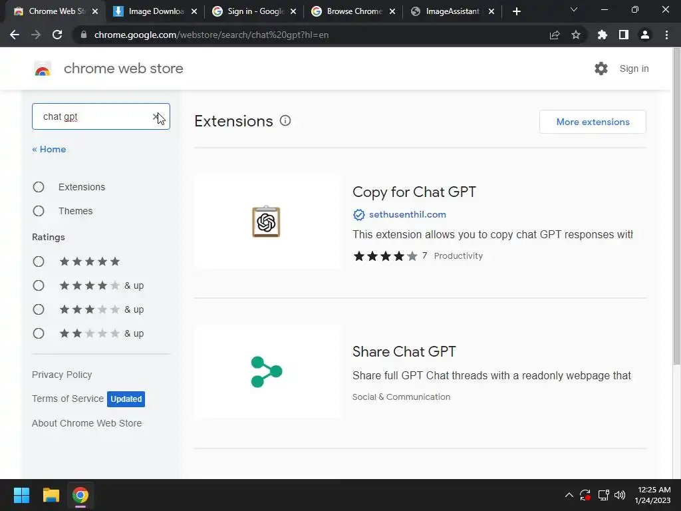Click the blue Updated badge
Viewport: 681px width, 511px height.
126,399
